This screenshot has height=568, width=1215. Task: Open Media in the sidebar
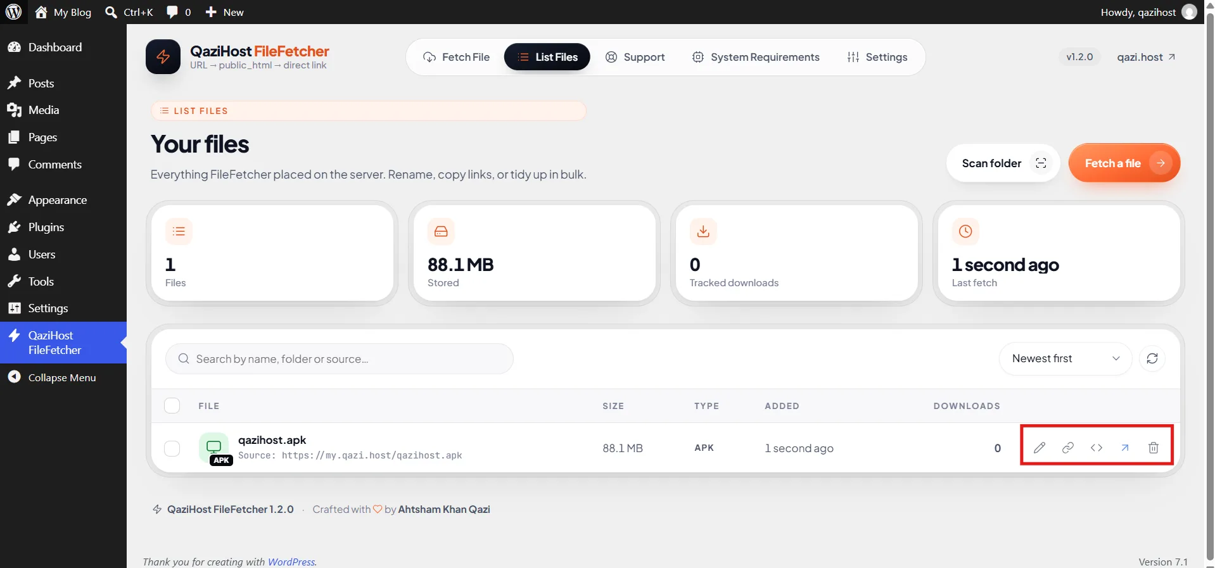[63, 110]
